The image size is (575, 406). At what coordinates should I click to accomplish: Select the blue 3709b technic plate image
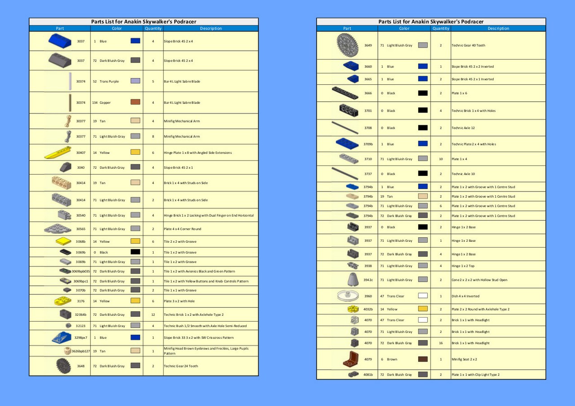pos(348,144)
